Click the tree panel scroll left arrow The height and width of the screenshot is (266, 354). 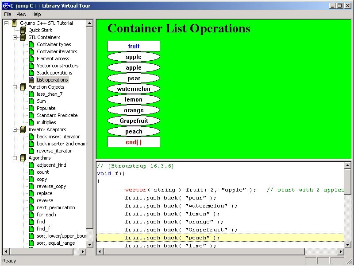coord(6,251)
